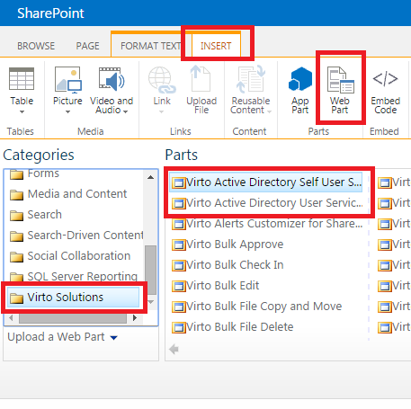Open the PAGE tab

pos(87,46)
